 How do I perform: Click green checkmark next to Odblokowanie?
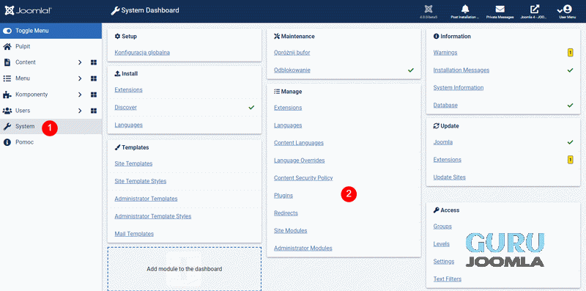pos(411,70)
